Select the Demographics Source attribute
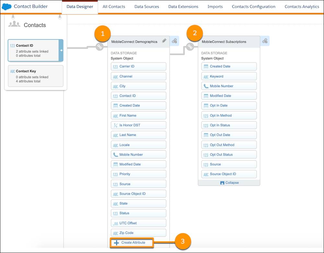Viewport: 324px width, 253px height. click(x=138, y=184)
